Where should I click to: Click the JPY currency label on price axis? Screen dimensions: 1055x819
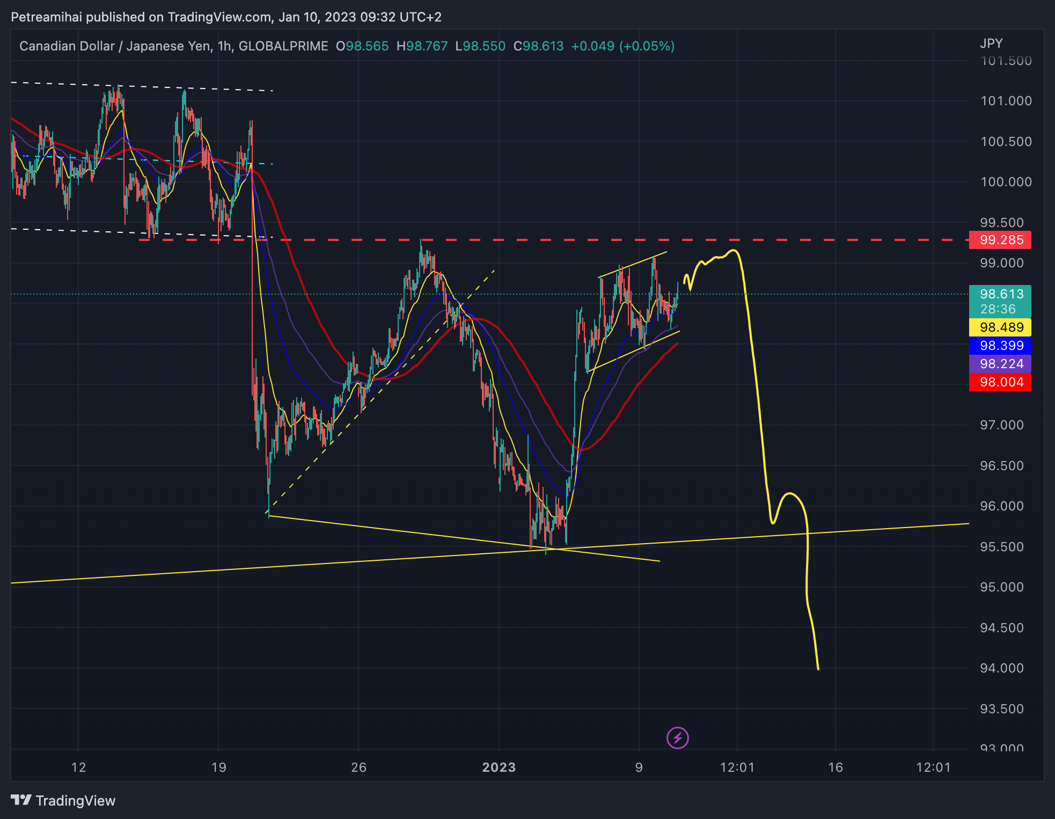coord(991,43)
